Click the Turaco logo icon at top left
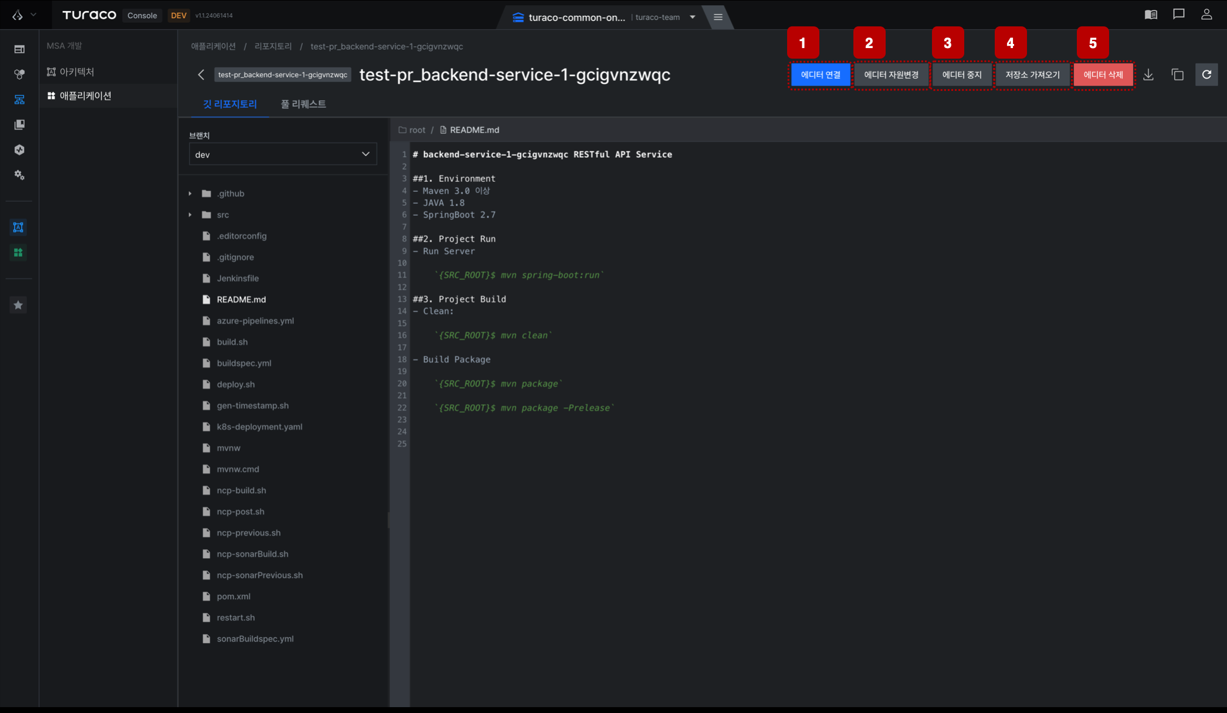The width and height of the screenshot is (1227, 713). click(x=18, y=15)
